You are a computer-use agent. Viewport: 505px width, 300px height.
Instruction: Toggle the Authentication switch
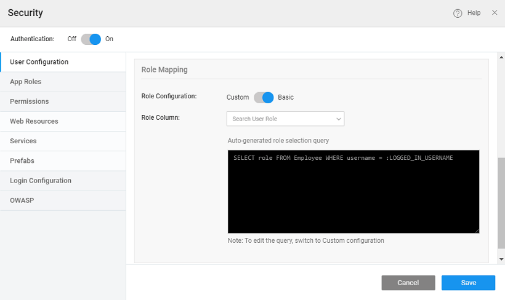click(x=91, y=39)
